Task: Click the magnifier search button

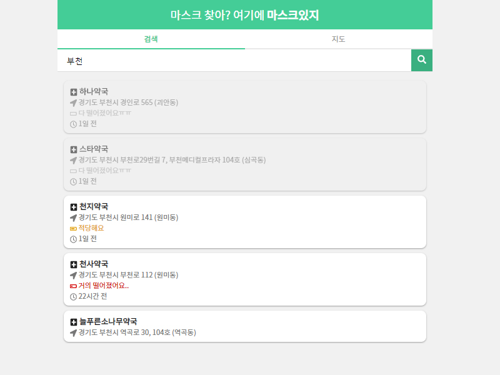Action: coord(421,60)
